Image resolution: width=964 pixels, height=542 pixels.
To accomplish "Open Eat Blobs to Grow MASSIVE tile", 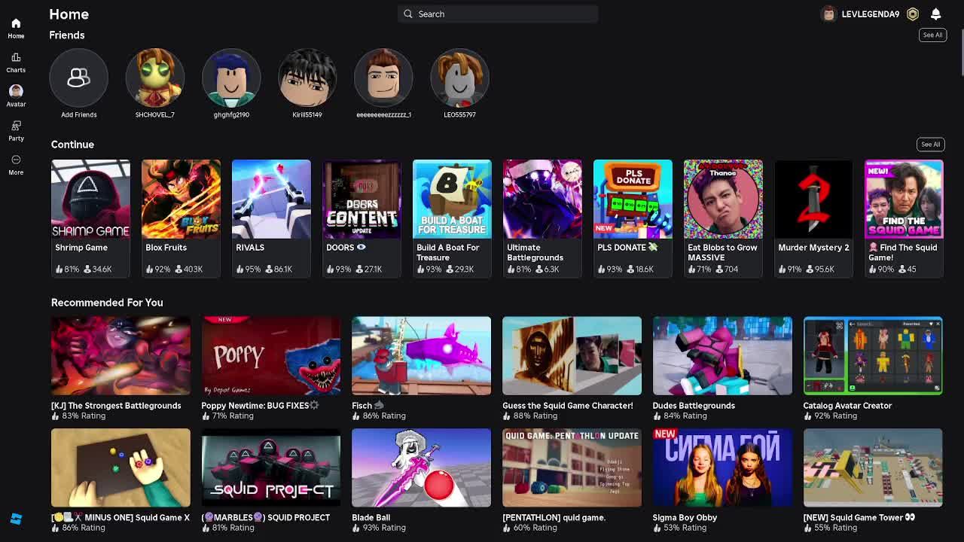I will pyautogui.click(x=723, y=218).
